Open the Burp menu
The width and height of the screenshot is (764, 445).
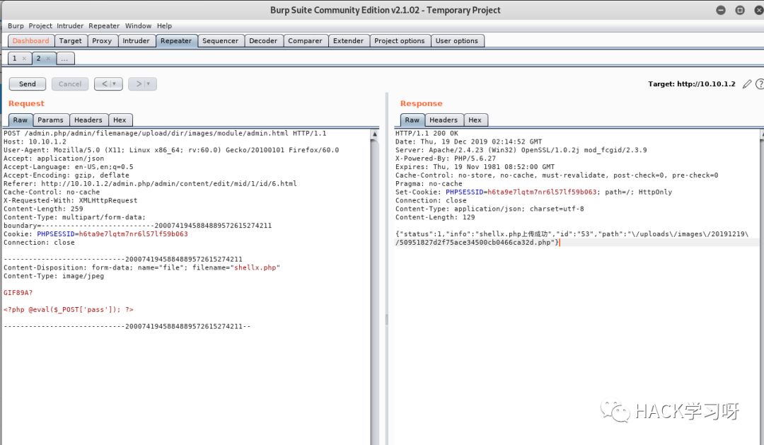point(16,26)
